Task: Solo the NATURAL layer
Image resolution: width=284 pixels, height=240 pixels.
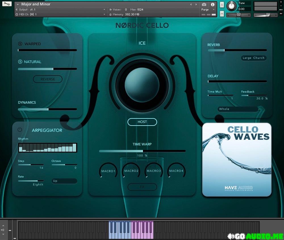Action: (20, 62)
